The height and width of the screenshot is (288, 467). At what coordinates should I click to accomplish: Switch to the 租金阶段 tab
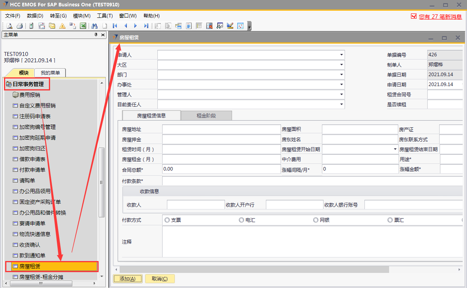coord(206,116)
